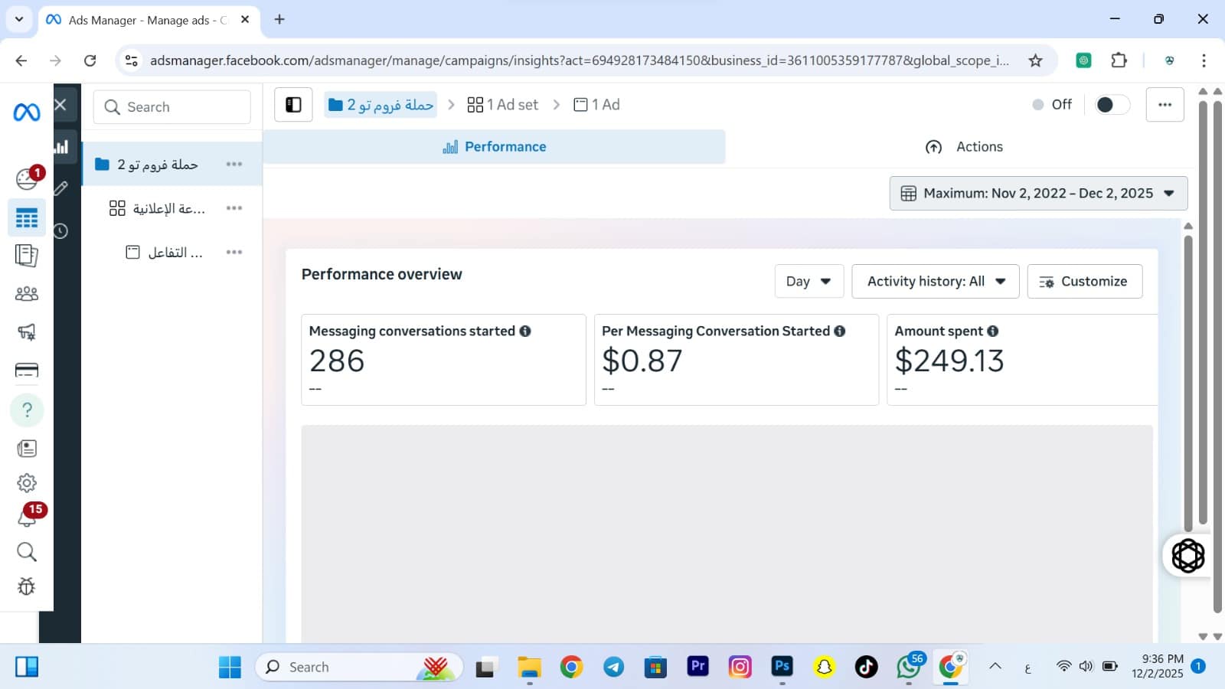Open the Campaigns table icon in sidebar
Screen dimensions: 1225x689
27,219
